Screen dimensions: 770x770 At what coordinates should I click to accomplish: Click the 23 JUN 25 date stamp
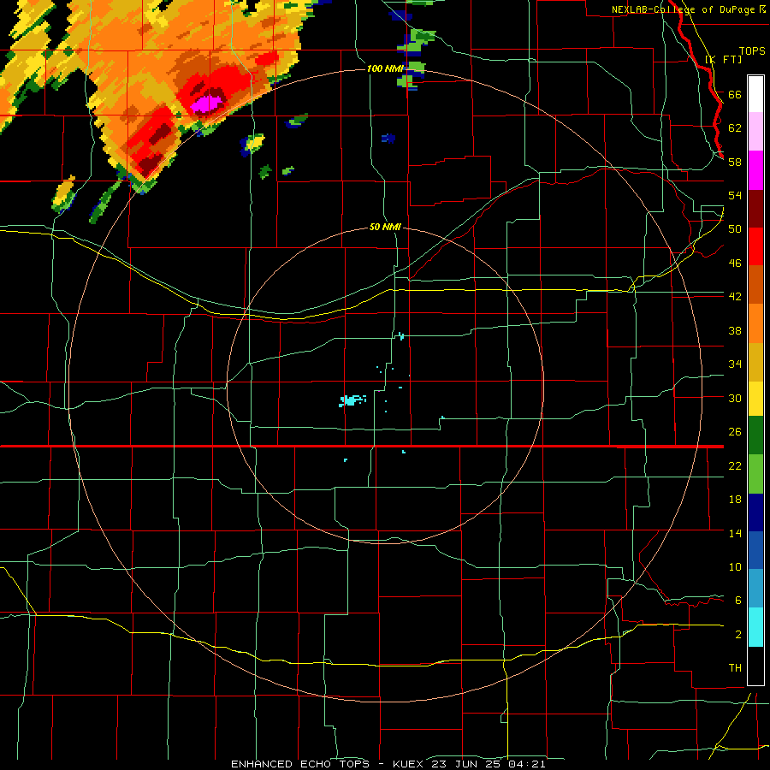pyautogui.click(x=467, y=764)
